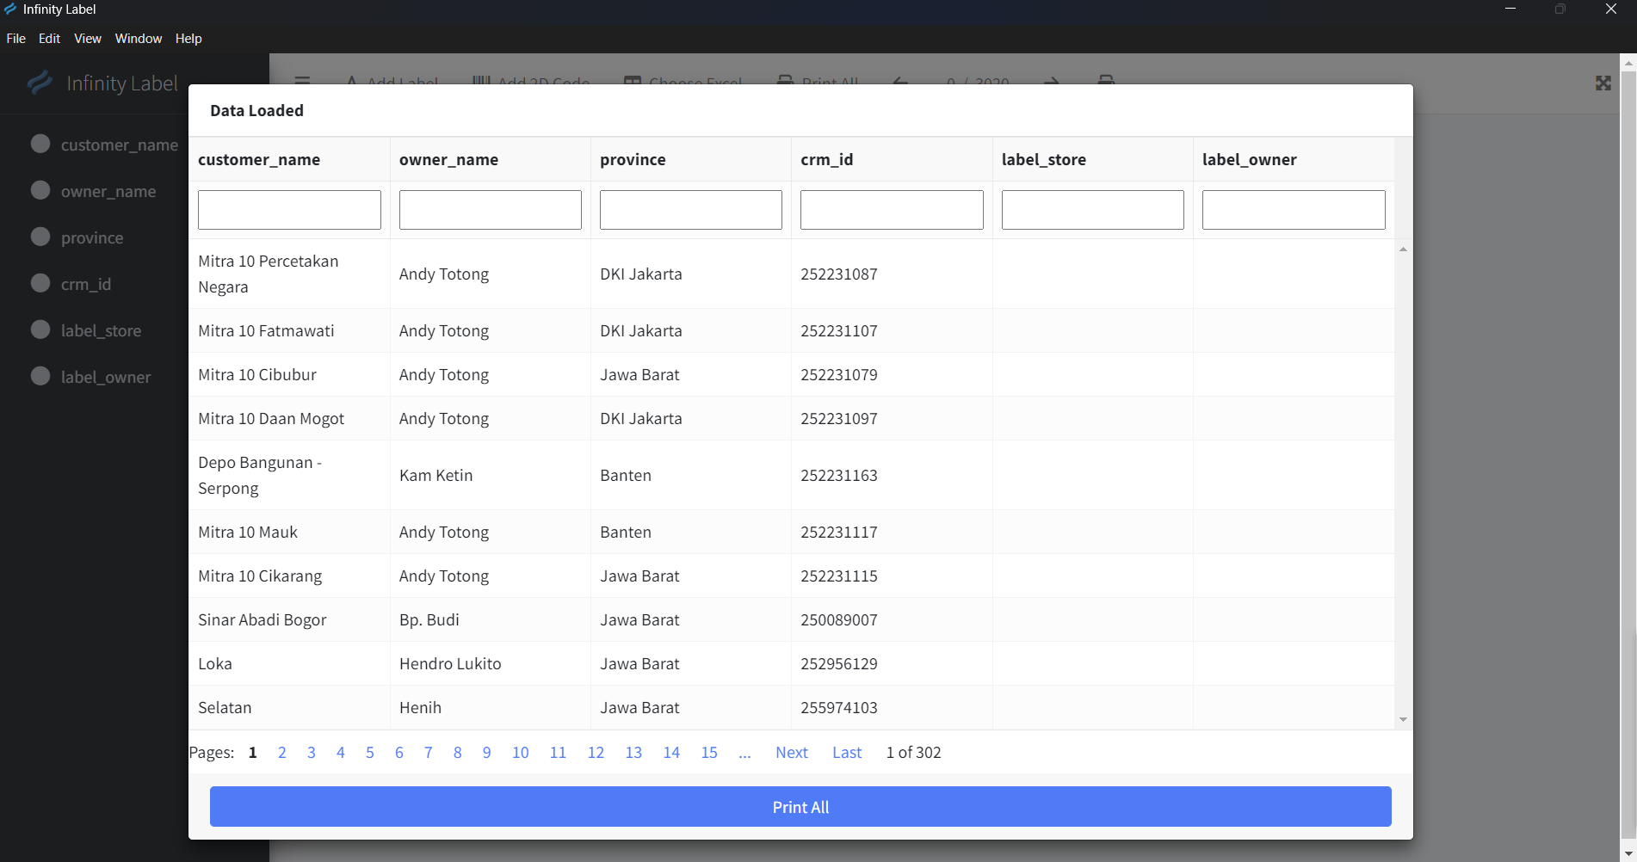Click the back arrow in background toolbar
1637x862 pixels.
(900, 81)
